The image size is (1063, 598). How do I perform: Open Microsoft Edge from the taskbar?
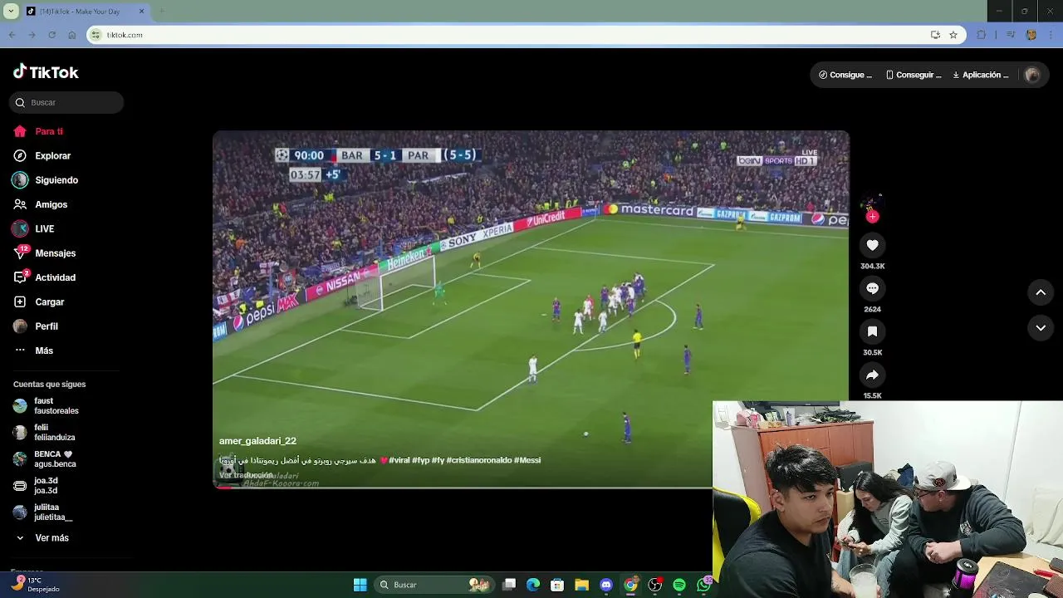tap(533, 585)
